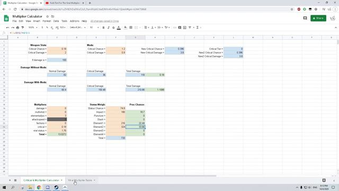Viewport: 339px width, 191px height.
Task: Switch to the YouTube browser tab
Action: (x=65, y=3)
